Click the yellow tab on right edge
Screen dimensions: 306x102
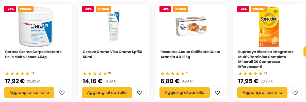(304, 52)
